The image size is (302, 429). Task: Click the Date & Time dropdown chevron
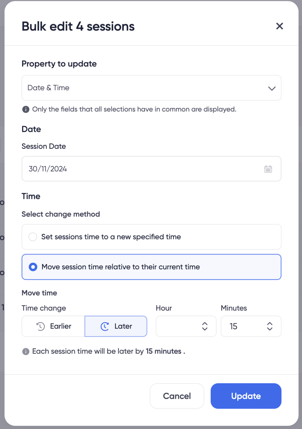[272, 88]
